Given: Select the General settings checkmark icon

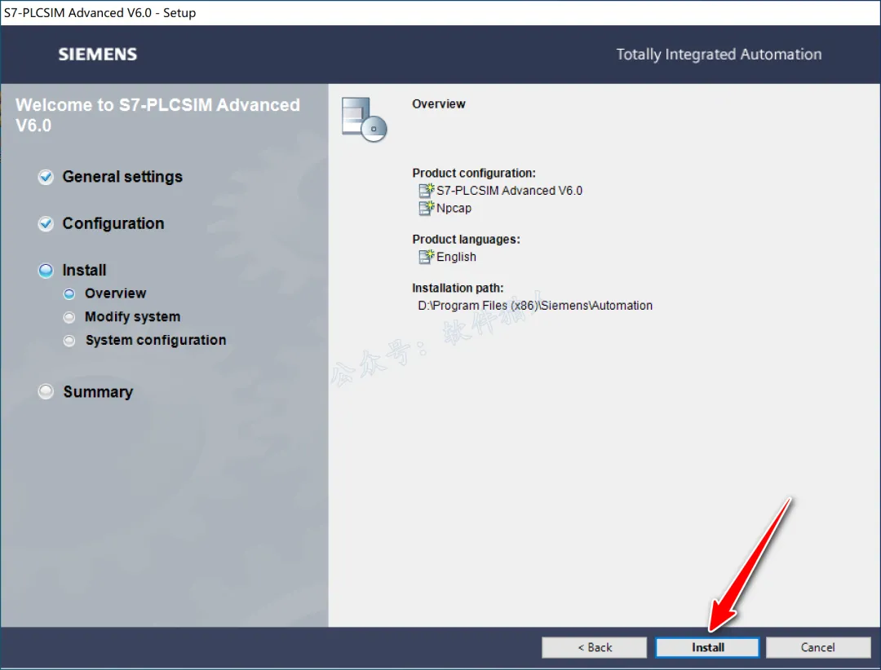Looking at the screenshot, I should click(46, 177).
